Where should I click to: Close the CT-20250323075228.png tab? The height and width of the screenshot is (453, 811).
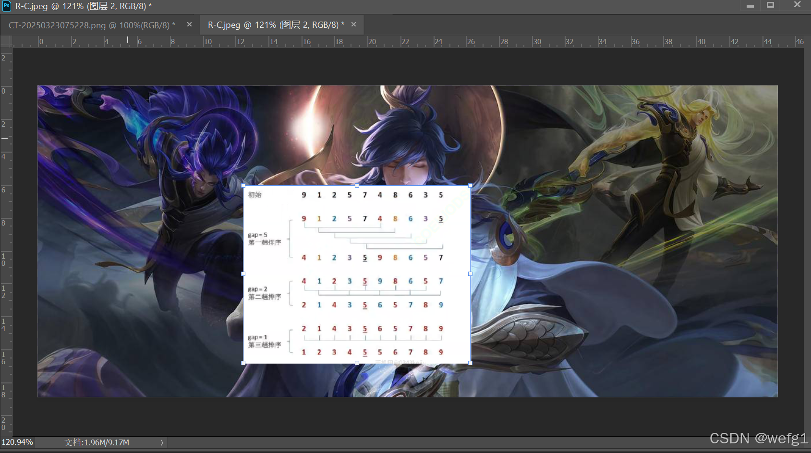(189, 24)
